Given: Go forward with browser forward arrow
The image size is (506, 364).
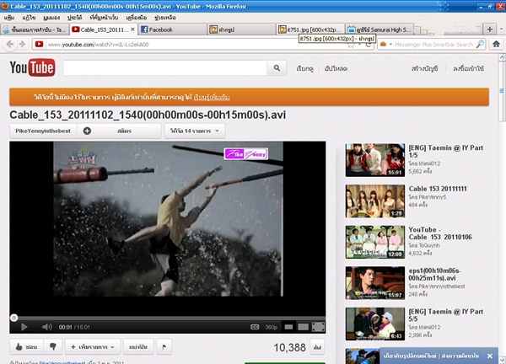Looking at the screenshot, I should (22, 44).
